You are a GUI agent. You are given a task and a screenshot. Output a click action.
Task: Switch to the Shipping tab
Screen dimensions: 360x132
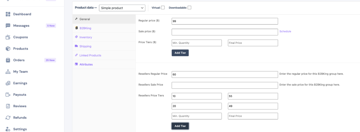click(104, 46)
